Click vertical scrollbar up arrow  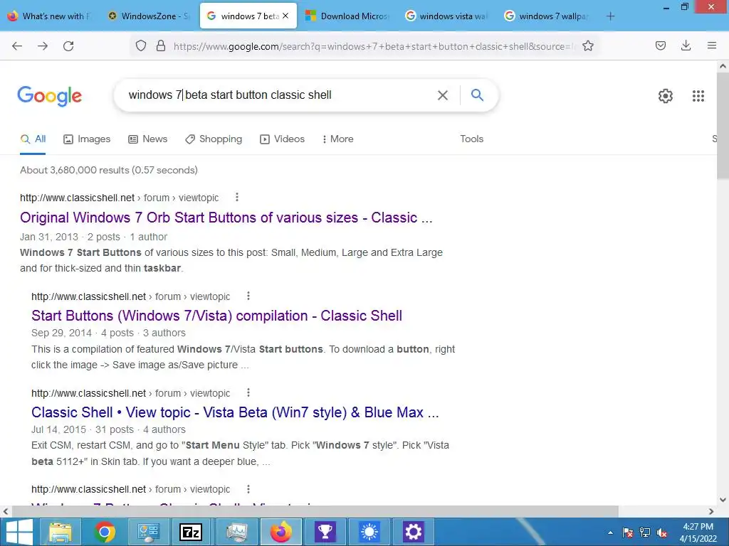[723, 66]
